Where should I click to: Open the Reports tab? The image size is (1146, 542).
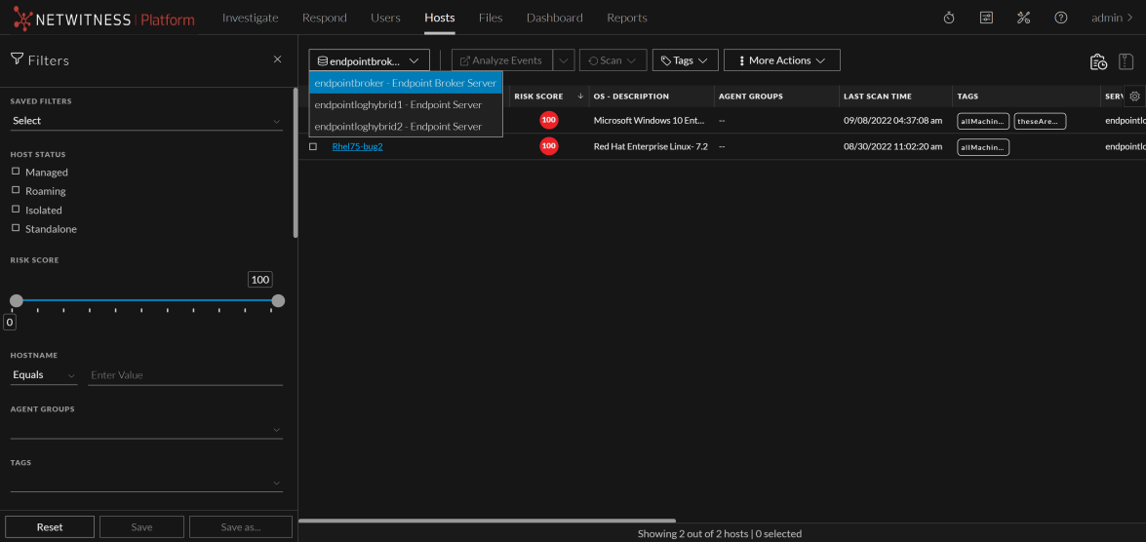point(627,18)
